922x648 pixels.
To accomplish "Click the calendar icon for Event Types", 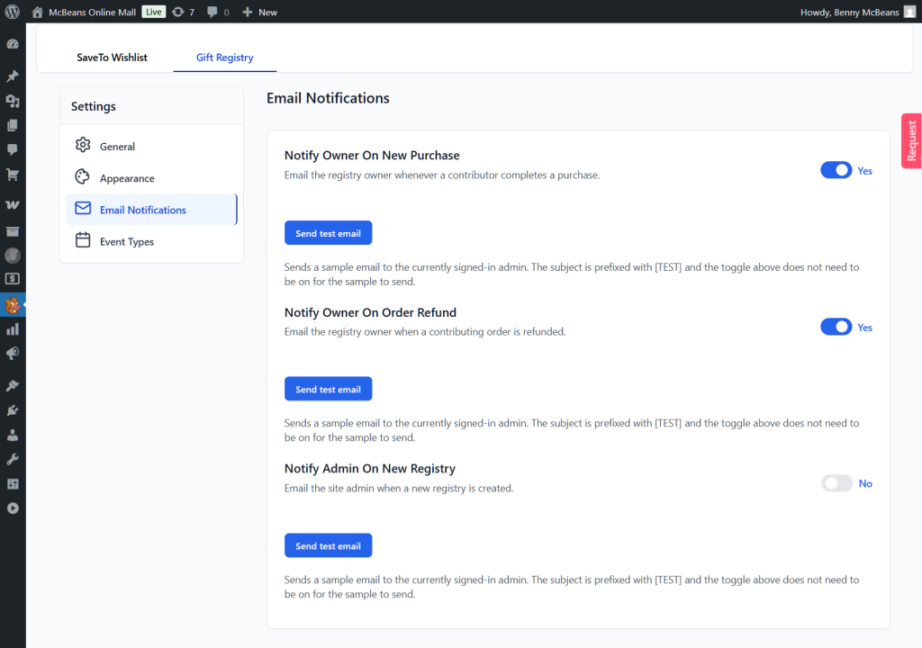I will click(x=83, y=240).
